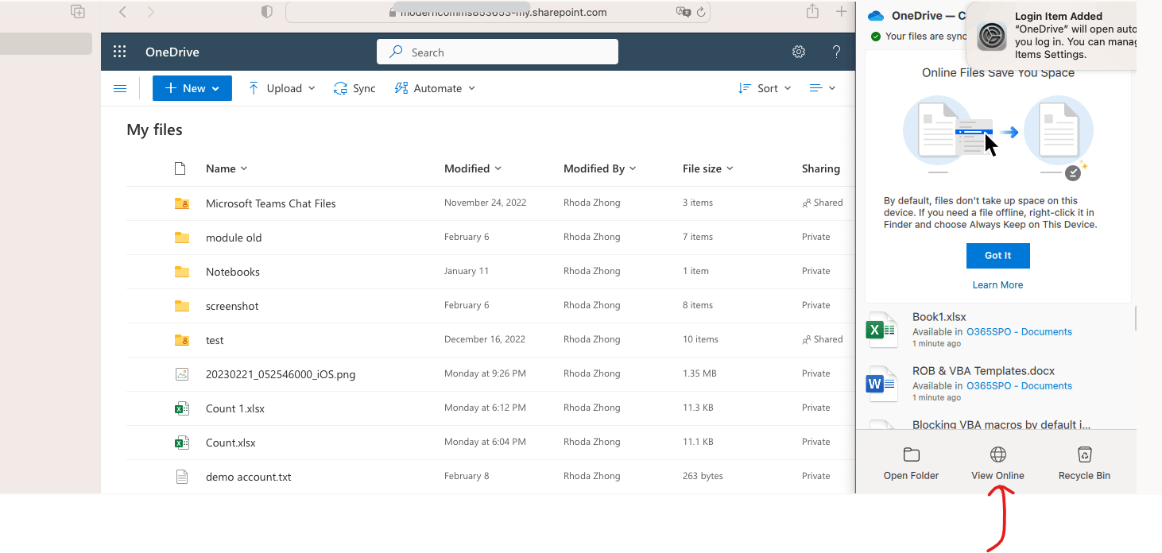
Task: Open the screenshot folder
Action: click(x=232, y=306)
